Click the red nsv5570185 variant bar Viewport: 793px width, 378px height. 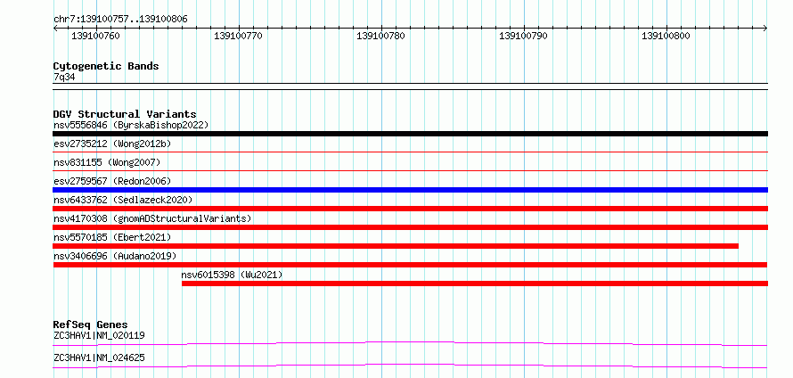pyautogui.click(x=396, y=246)
